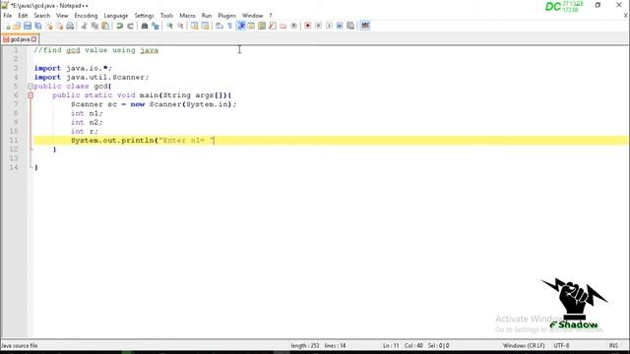630x354 pixels.
Task: Run macro multiple times
Action: click(340, 27)
